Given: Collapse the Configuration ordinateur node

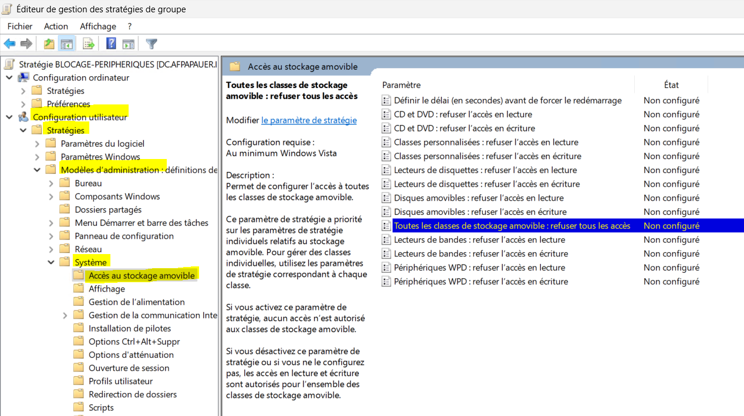Looking at the screenshot, I should tap(9, 77).
